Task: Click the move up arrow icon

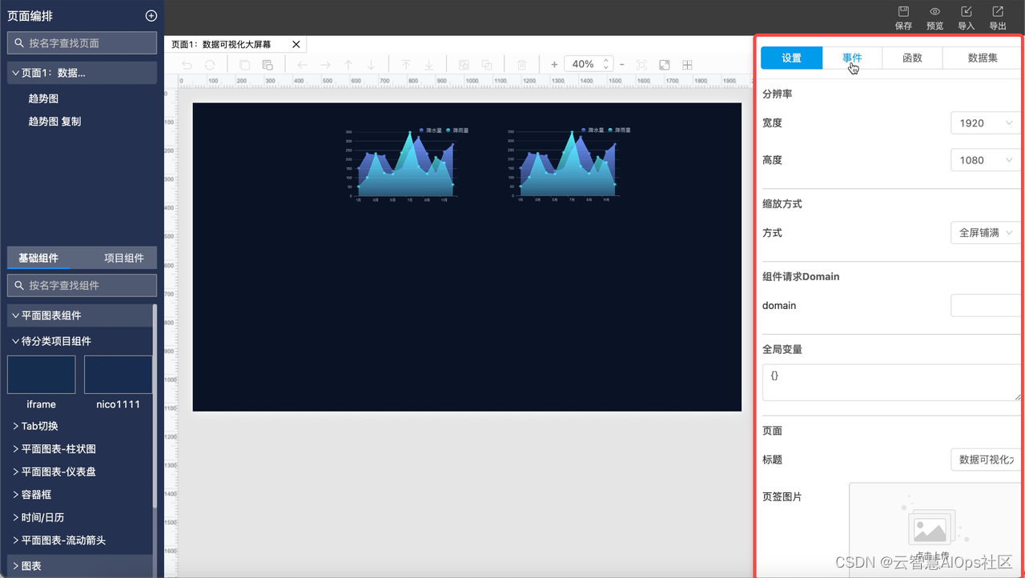Action: pos(348,65)
